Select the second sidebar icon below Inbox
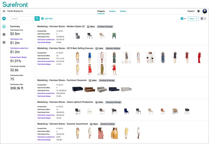The height and width of the screenshot is (144, 209). tap(4, 34)
